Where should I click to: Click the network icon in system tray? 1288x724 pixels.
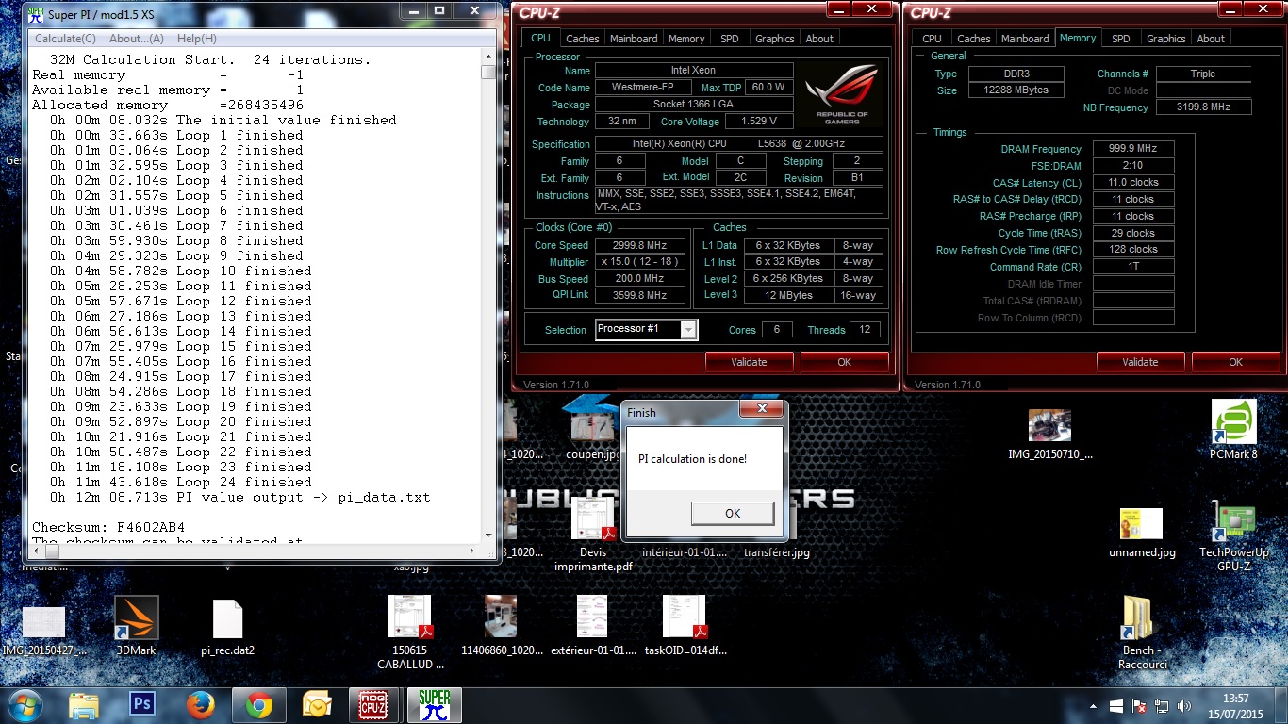click(1163, 705)
